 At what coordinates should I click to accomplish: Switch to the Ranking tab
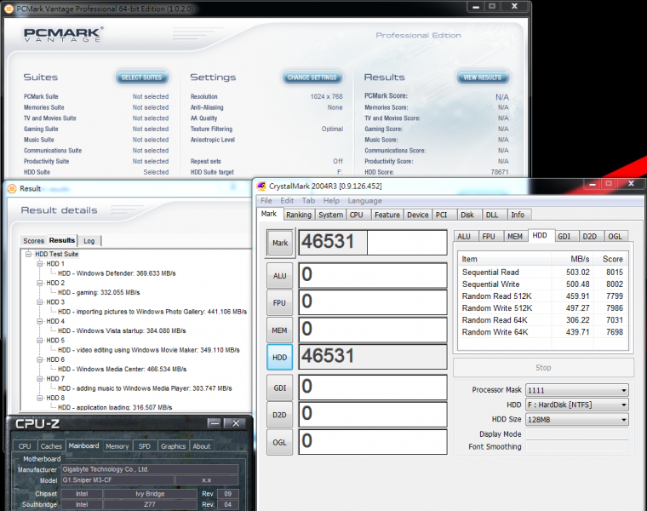point(298,215)
